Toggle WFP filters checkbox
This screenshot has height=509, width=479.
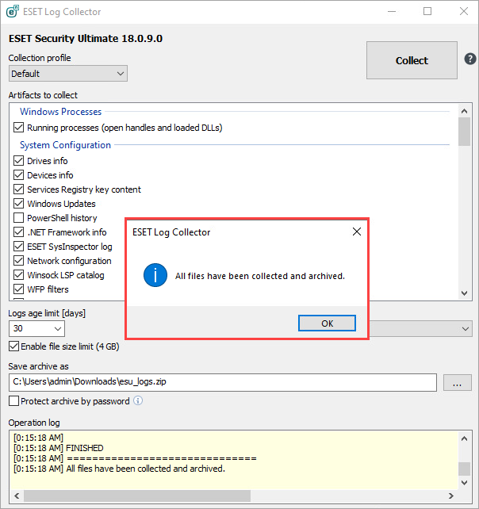[x=18, y=289]
